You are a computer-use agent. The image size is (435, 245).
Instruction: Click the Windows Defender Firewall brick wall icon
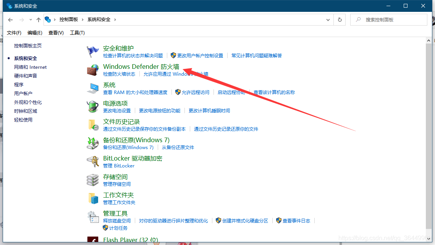coord(92,70)
